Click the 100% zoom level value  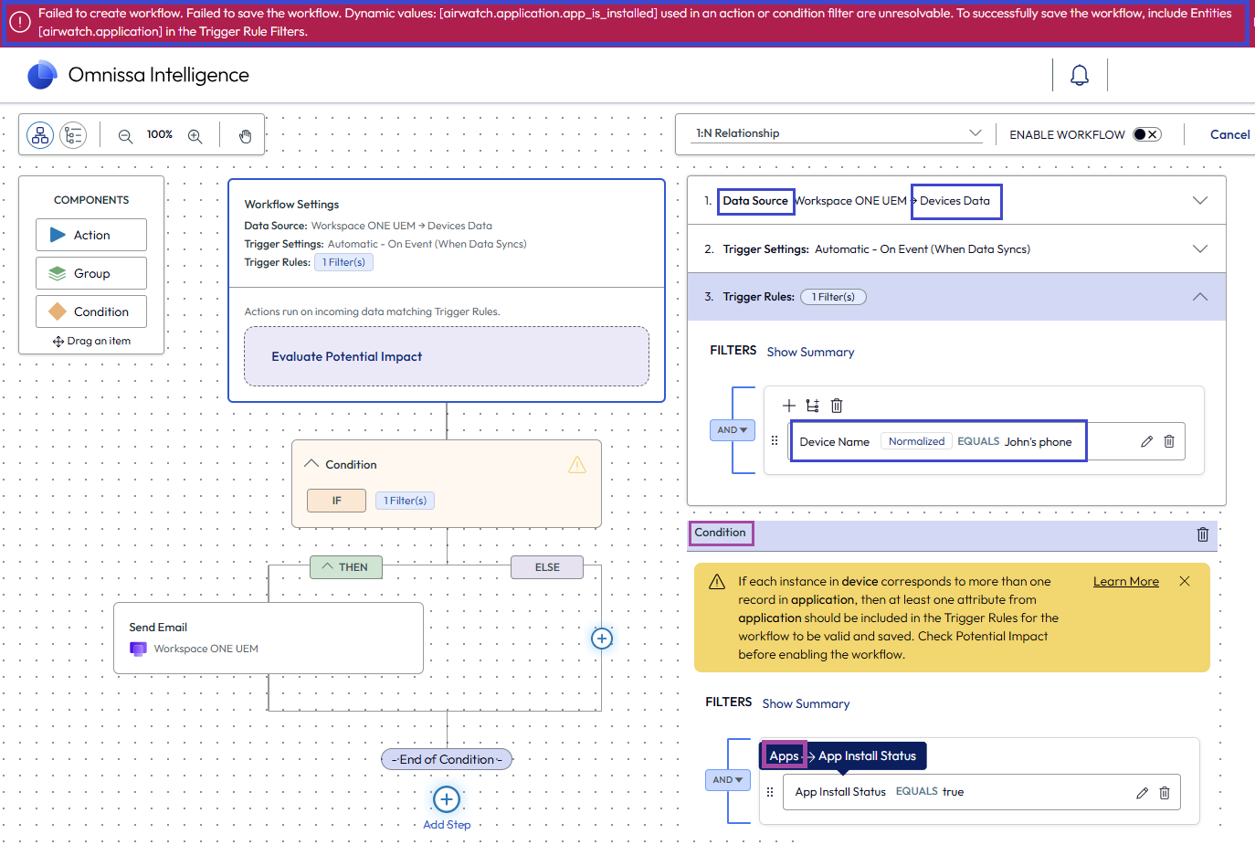[x=160, y=134]
